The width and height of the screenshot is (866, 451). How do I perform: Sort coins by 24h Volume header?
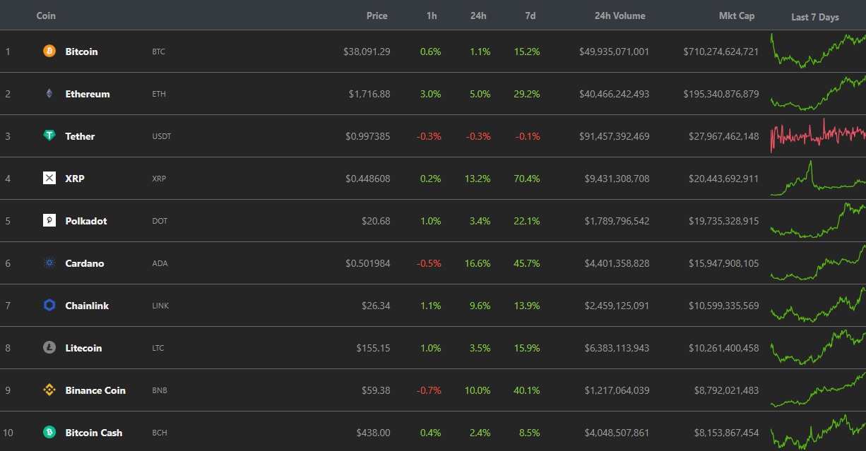pyautogui.click(x=619, y=16)
